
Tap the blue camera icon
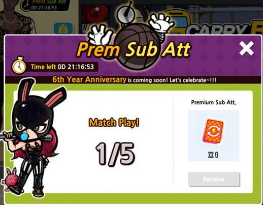(x=63, y=28)
